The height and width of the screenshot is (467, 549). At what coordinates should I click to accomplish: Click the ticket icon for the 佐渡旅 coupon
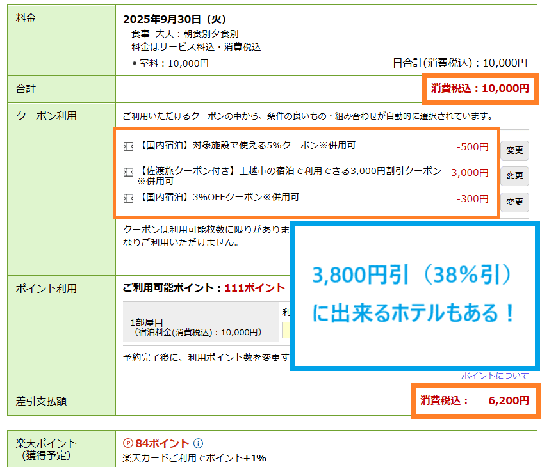(128, 171)
